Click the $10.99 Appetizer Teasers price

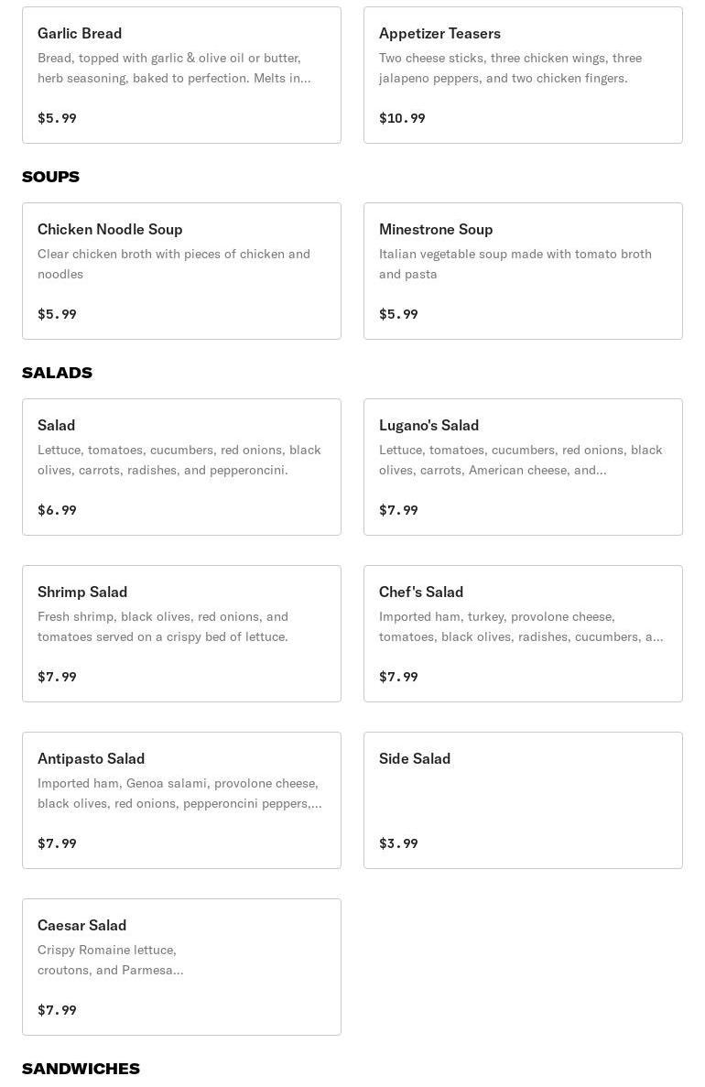(402, 118)
